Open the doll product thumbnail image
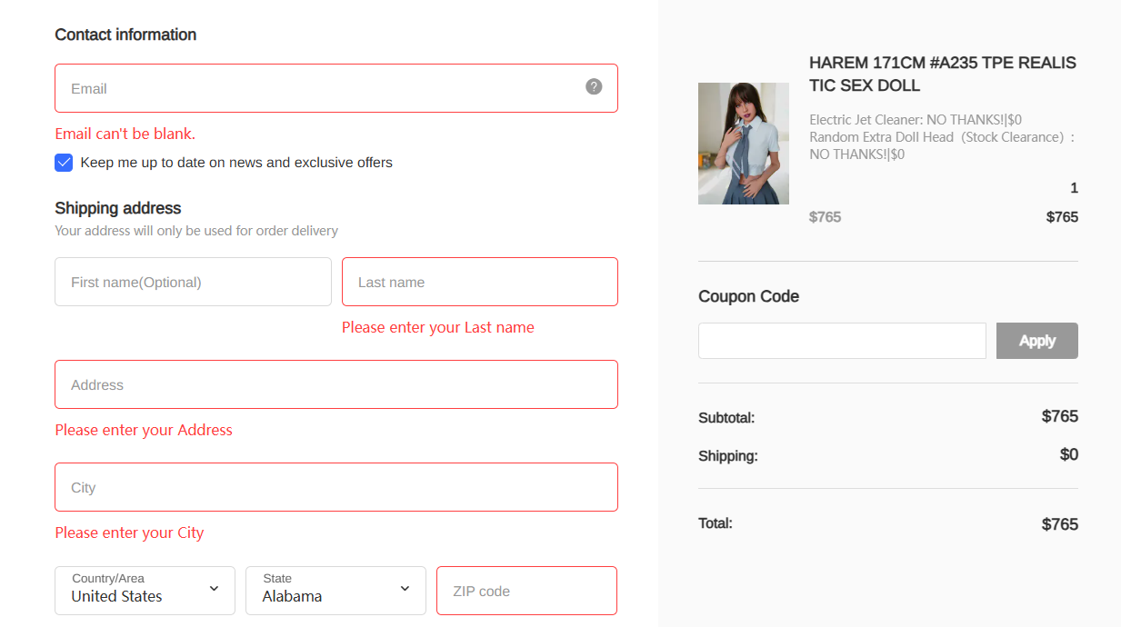Viewport: 1121px width, 627px height. coord(743,144)
